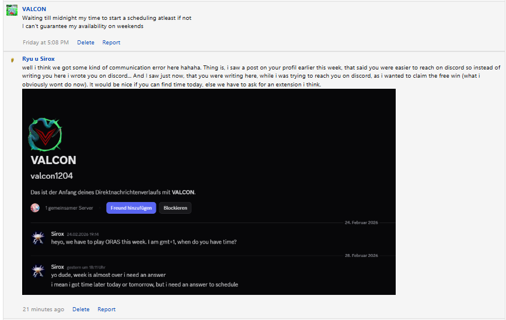506x320 pixels.
Task: Click Sirox's avatar on the gestern message
Action: [x=38, y=272]
